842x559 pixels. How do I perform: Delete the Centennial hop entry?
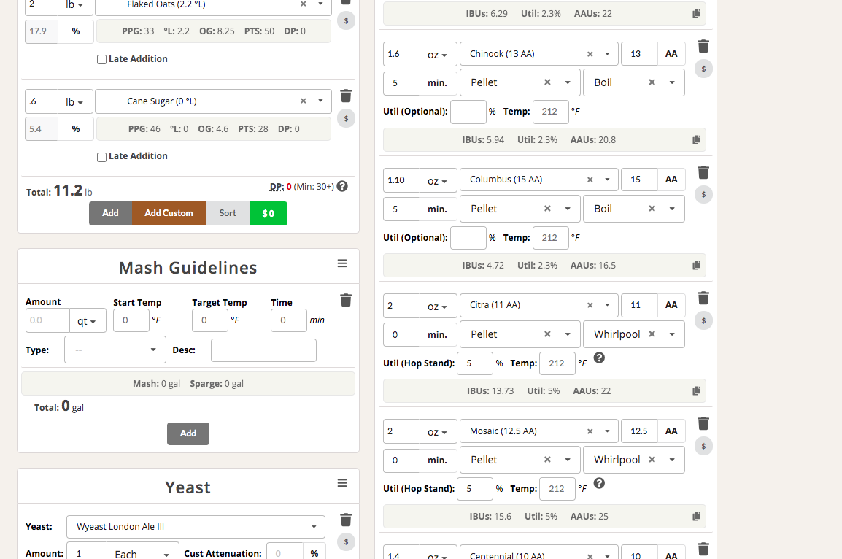pyautogui.click(x=703, y=550)
